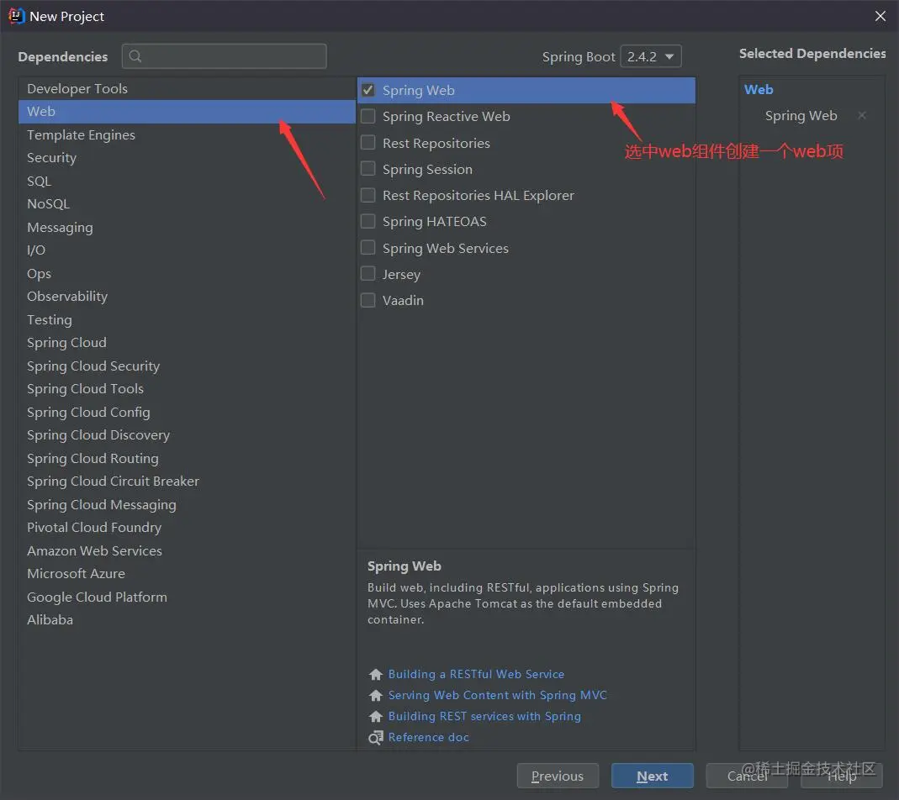Enable the Vaadin dependency

click(x=368, y=300)
